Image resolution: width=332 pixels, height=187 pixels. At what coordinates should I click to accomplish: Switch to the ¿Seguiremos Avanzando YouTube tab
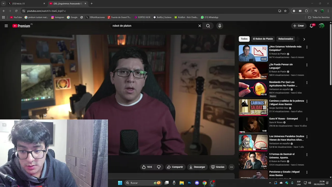[68, 4]
